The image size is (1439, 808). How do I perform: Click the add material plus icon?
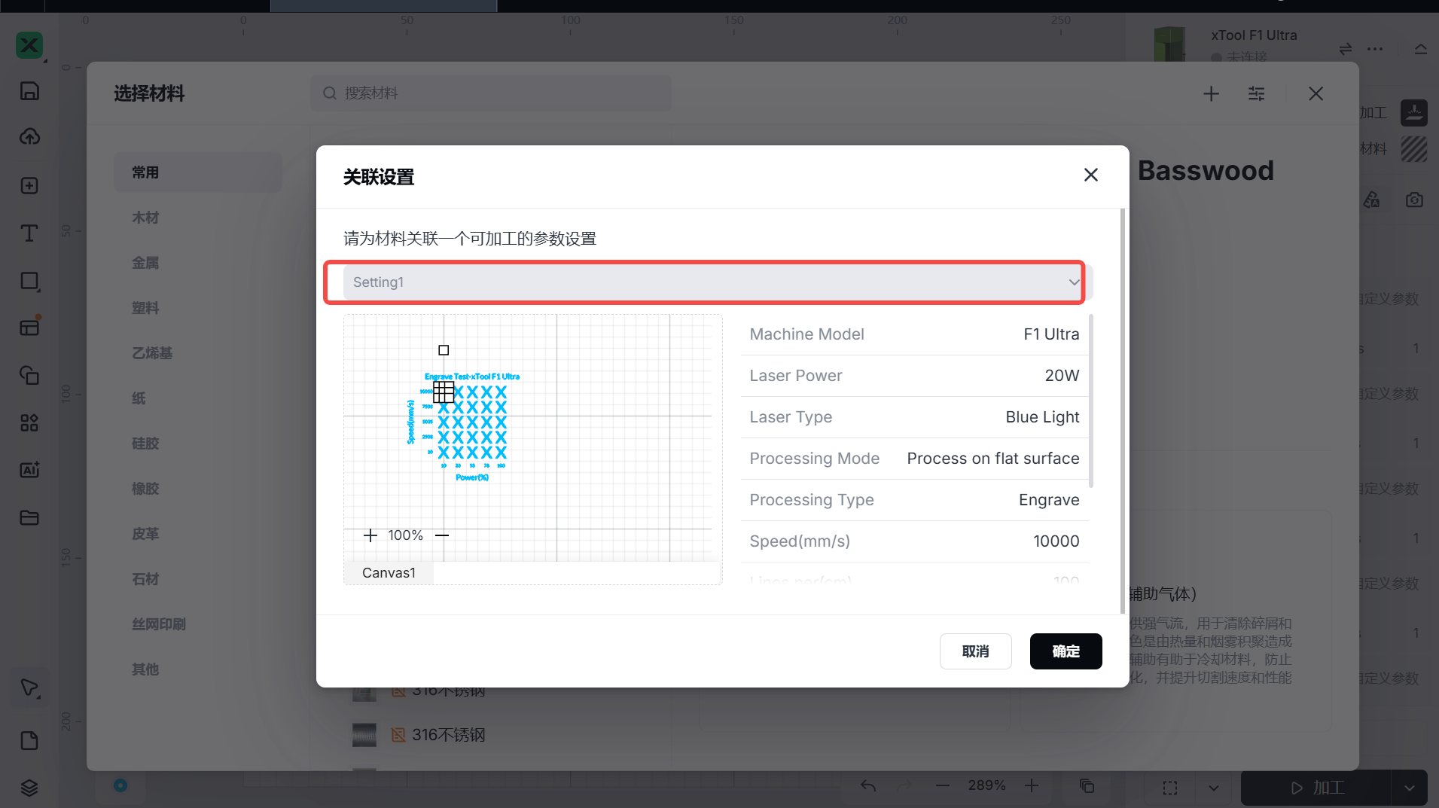[x=1211, y=93]
